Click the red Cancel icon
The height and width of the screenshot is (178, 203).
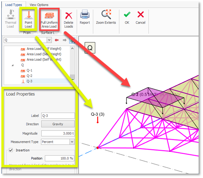click(x=140, y=18)
